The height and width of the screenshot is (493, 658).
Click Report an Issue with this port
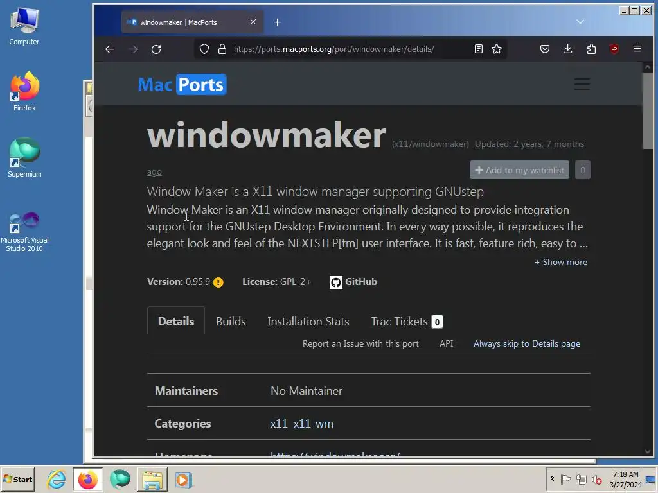(x=360, y=344)
